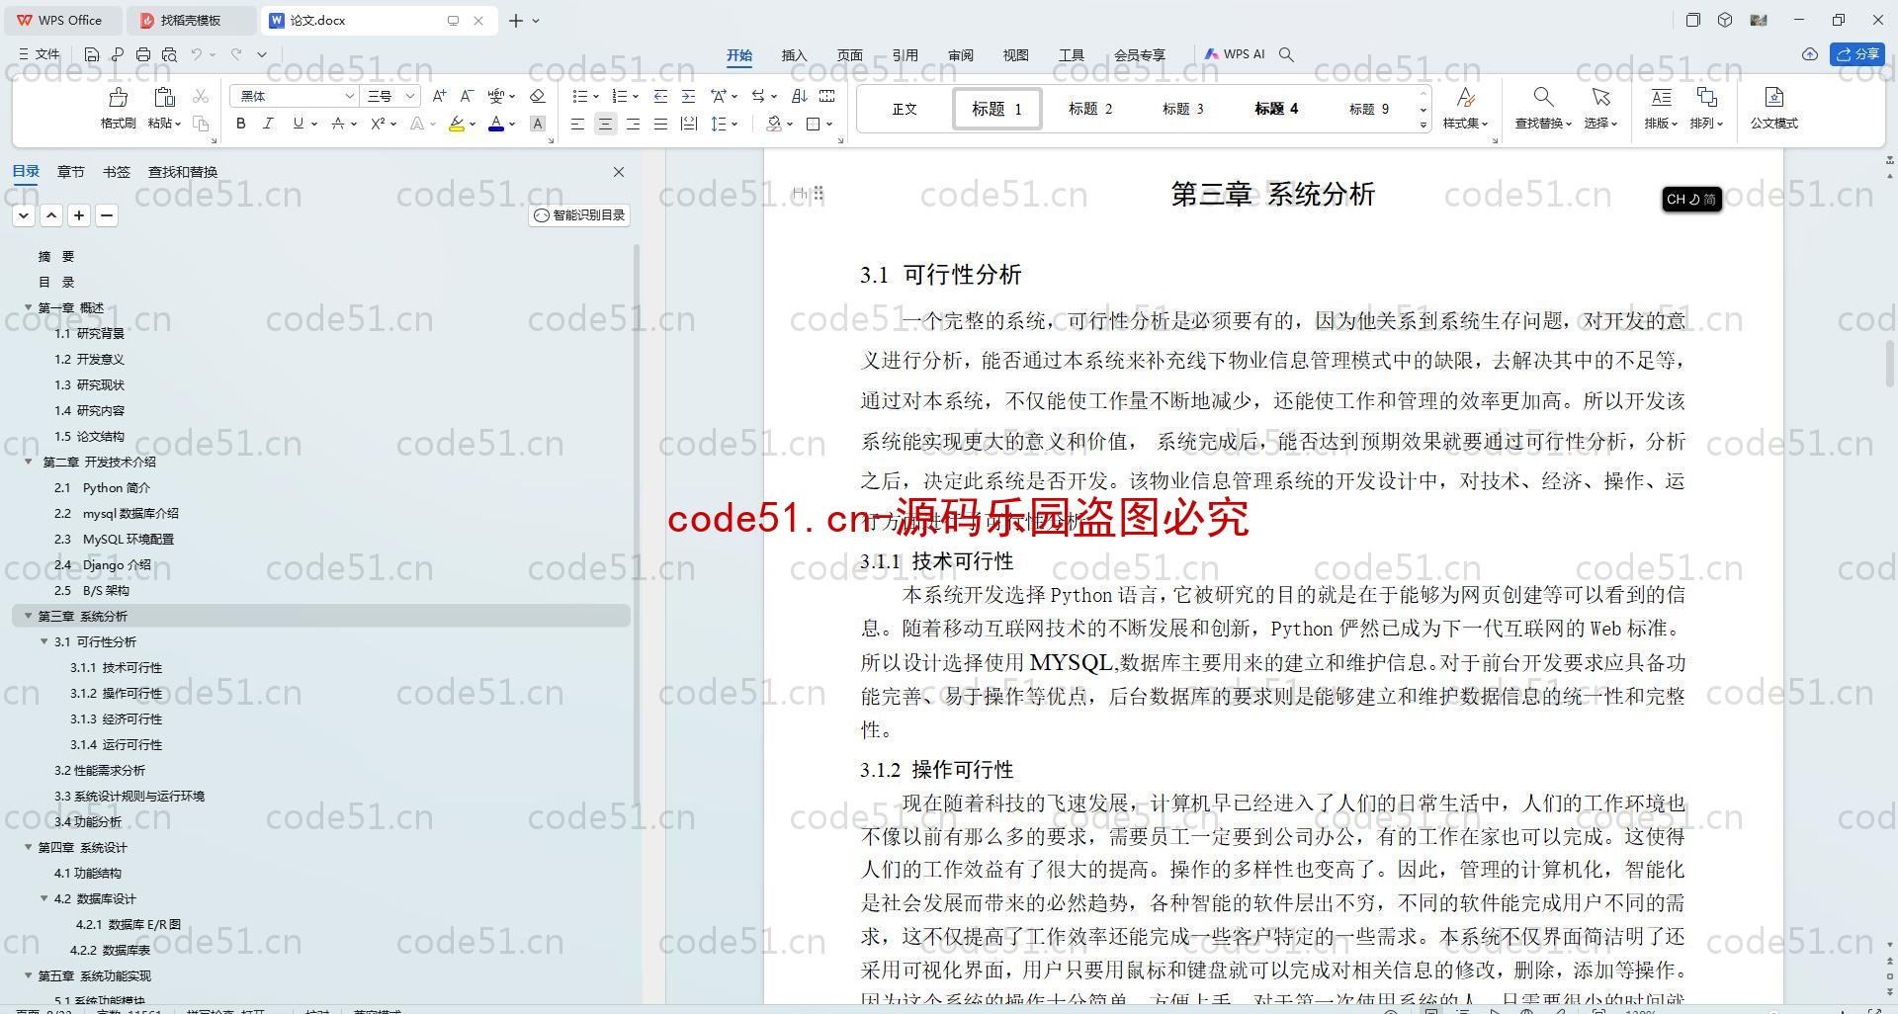Toggle Bold formatting

(x=240, y=124)
